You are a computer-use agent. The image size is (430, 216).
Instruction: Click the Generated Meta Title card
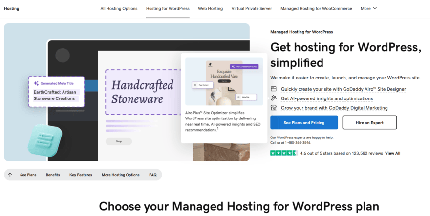coord(56,92)
